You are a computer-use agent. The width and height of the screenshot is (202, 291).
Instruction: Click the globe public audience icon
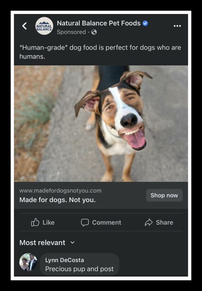pos(94,32)
